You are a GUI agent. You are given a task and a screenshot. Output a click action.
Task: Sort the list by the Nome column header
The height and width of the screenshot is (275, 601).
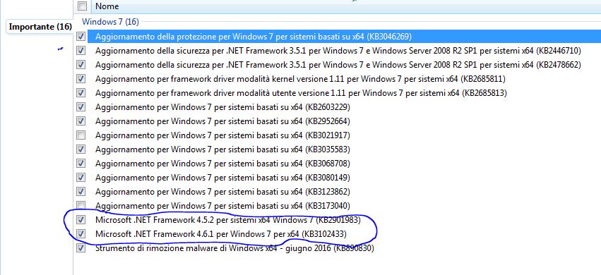pos(107,6)
